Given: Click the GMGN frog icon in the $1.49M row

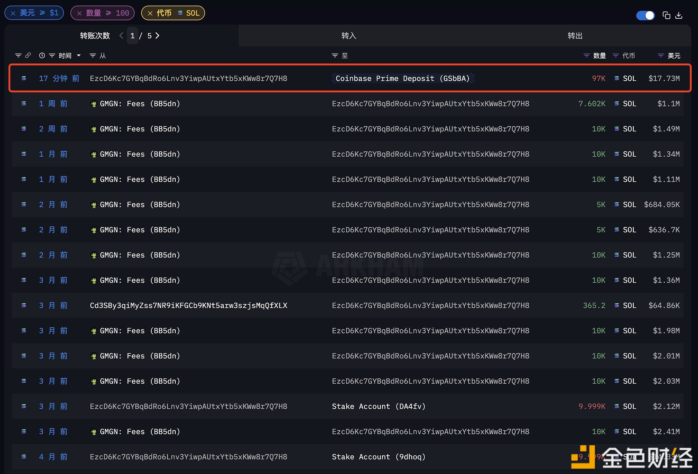Looking at the screenshot, I should point(93,129).
